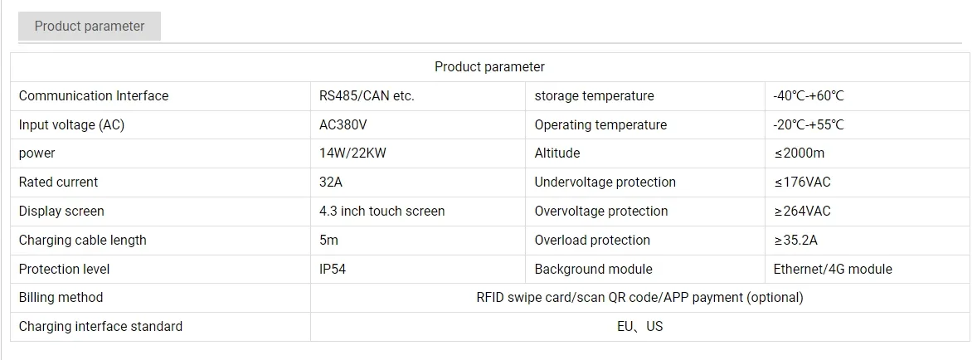Viewport: 977px width, 360px height.
Task: Click the RS485/CAN etc. value cell
Action: [367, 96]
